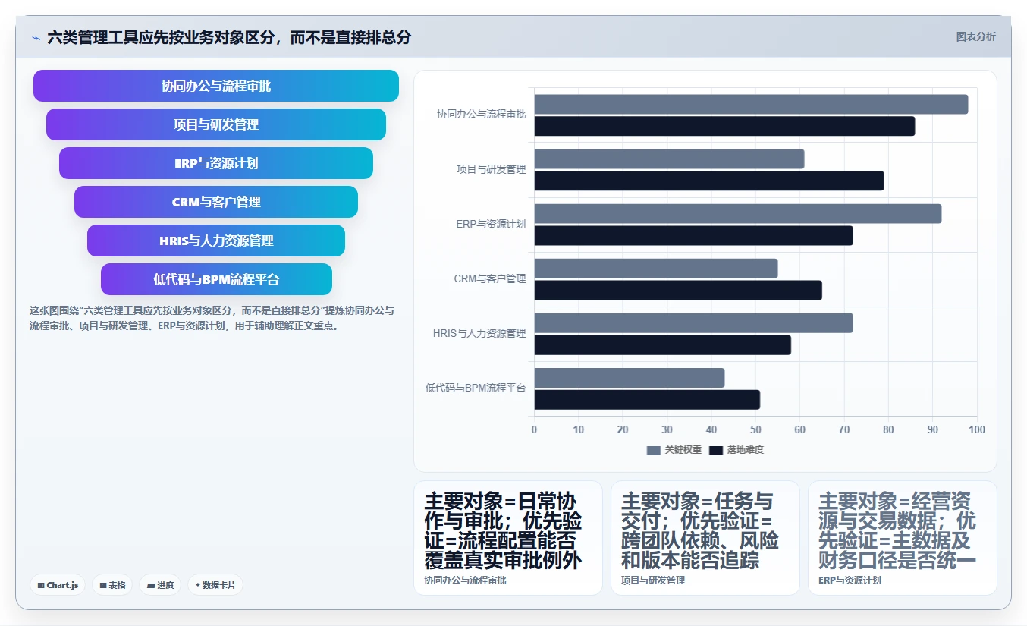Screen dimensions: 1027x626
Task: Click the description paragraph starting 这张图围绕
Action: [x=212, y=318]
